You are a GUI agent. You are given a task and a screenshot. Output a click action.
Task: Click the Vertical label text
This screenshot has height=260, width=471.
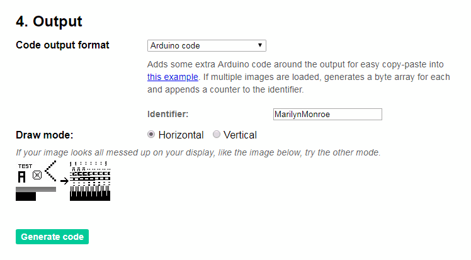point(240,135)
